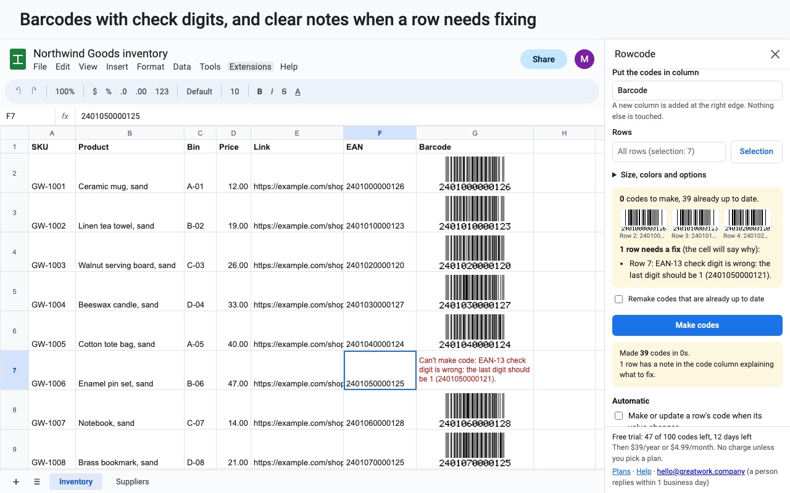Apply currency format with $ icon
The height and width of the screenshot is (493, 790).
94,91
